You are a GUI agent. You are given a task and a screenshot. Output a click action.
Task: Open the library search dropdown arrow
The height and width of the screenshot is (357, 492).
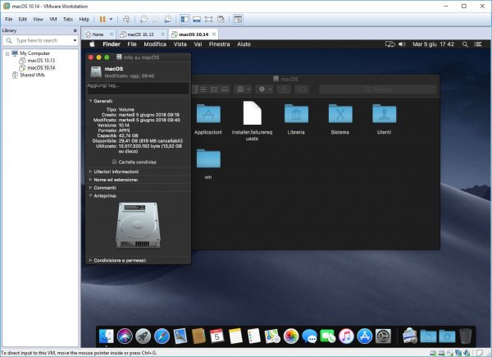tap(75, 40)
